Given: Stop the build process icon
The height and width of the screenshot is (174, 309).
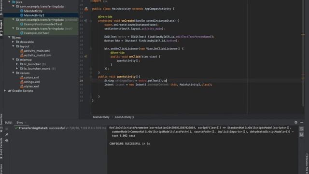Looking at the screenshot, I should pos(7,129).
